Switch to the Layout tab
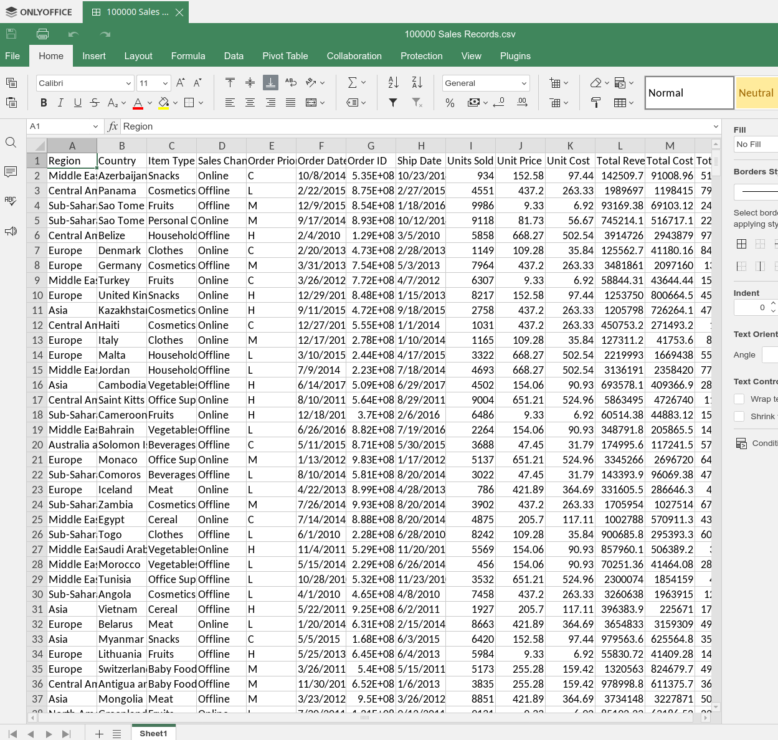Screen dimensions: 778x740 click(x=138, y=56)
